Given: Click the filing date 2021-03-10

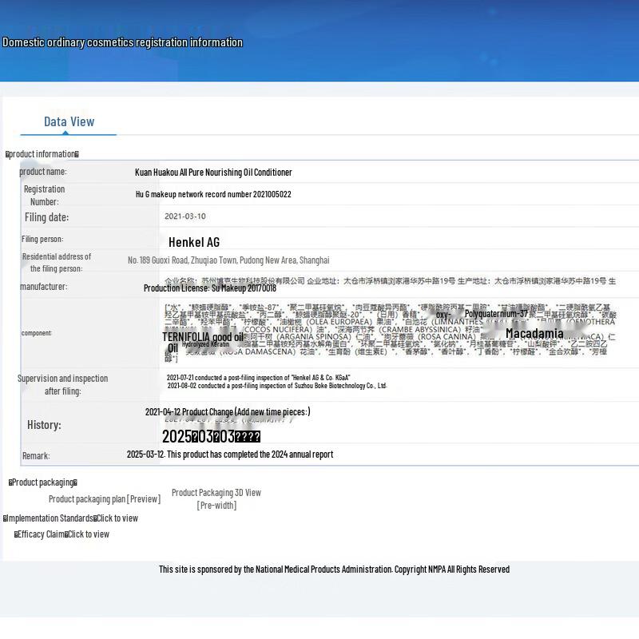Looking at the screenshot, I should click(185, 216).
